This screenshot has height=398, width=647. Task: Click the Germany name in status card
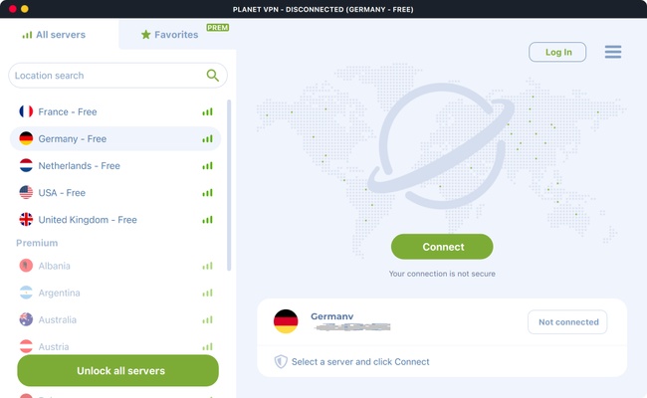pyautogui.click(x=331, y=316)
